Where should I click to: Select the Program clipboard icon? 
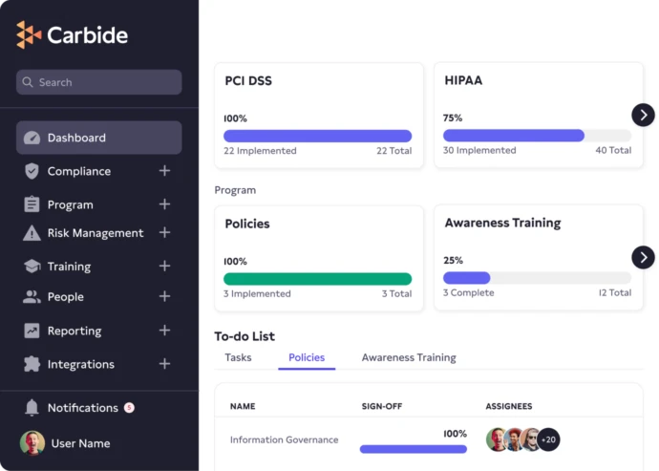point(32,204)
